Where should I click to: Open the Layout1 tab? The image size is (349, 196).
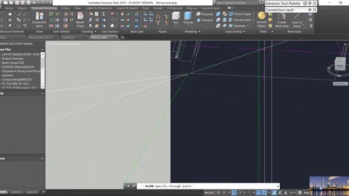click(16, 192)
